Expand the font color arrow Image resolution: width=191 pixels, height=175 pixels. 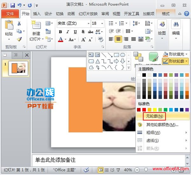(x=65, y=40)
